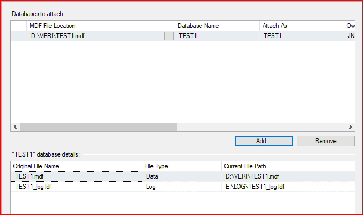The height and width of the screenshot is (215, 363).
Task: Click the Current File Path column header
Action: coord(288,166)
